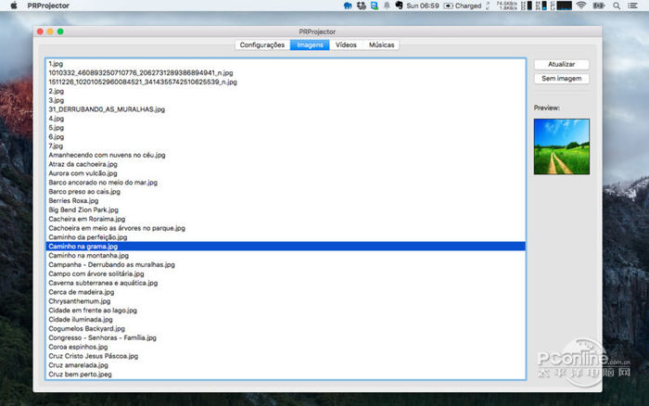The height and width of the screenshot is (406, 649).
Task: Open Spotlight search magnifier
Action: pyautogui.click(x=617, y=6)
